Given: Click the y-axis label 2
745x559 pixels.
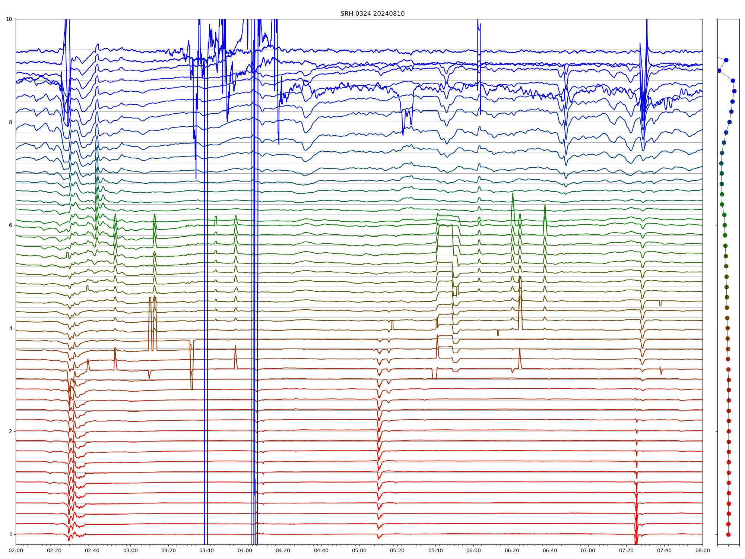Looking at the screenshot, I should [x=10, y=431].
